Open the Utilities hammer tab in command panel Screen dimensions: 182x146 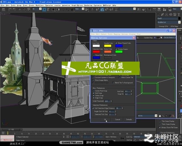tap(179, 15)
